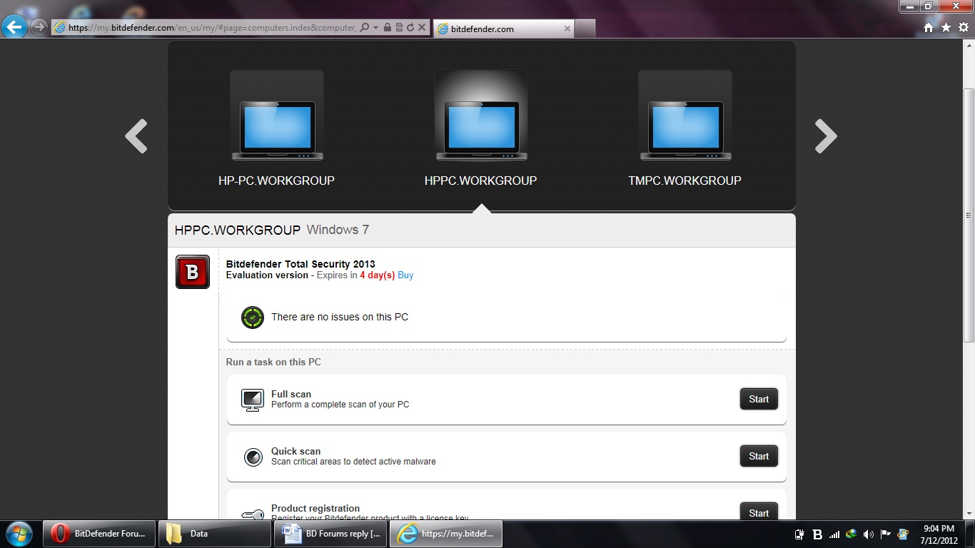Select the HPPC.WORKGROUP laptop thumbnail

pos(481,117)
